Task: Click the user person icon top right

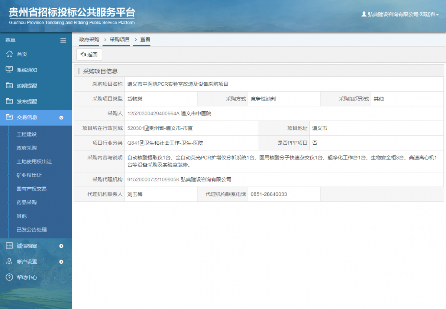Action: coord(363,14)
